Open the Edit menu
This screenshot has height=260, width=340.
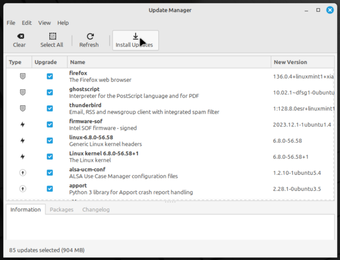click(27, 23)
